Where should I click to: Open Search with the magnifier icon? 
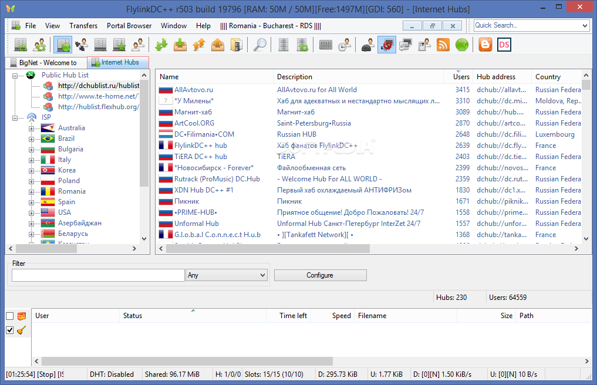coord(260,45)
